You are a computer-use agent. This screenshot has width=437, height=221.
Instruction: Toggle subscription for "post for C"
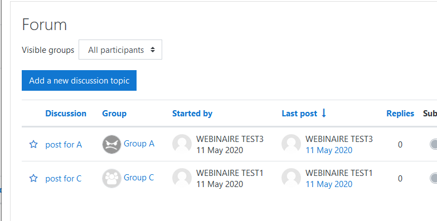pyautogui.click(x=434, y=178)
